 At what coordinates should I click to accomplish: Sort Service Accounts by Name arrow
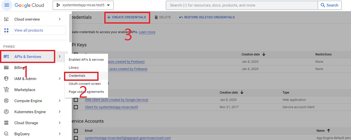click(x=328, y=130)
